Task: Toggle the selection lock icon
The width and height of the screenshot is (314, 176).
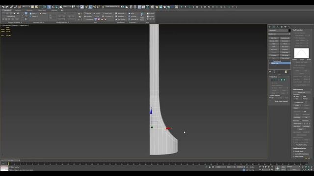Action: pyautogui.click(x=209, y=167)
